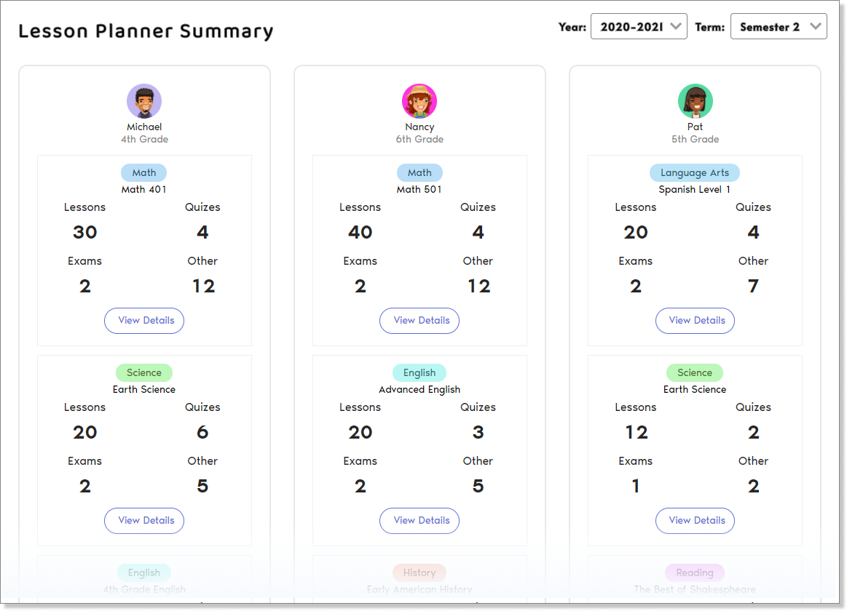
Task: Click faded Reading tag in Pat's column
Action: tap(695, 572)
